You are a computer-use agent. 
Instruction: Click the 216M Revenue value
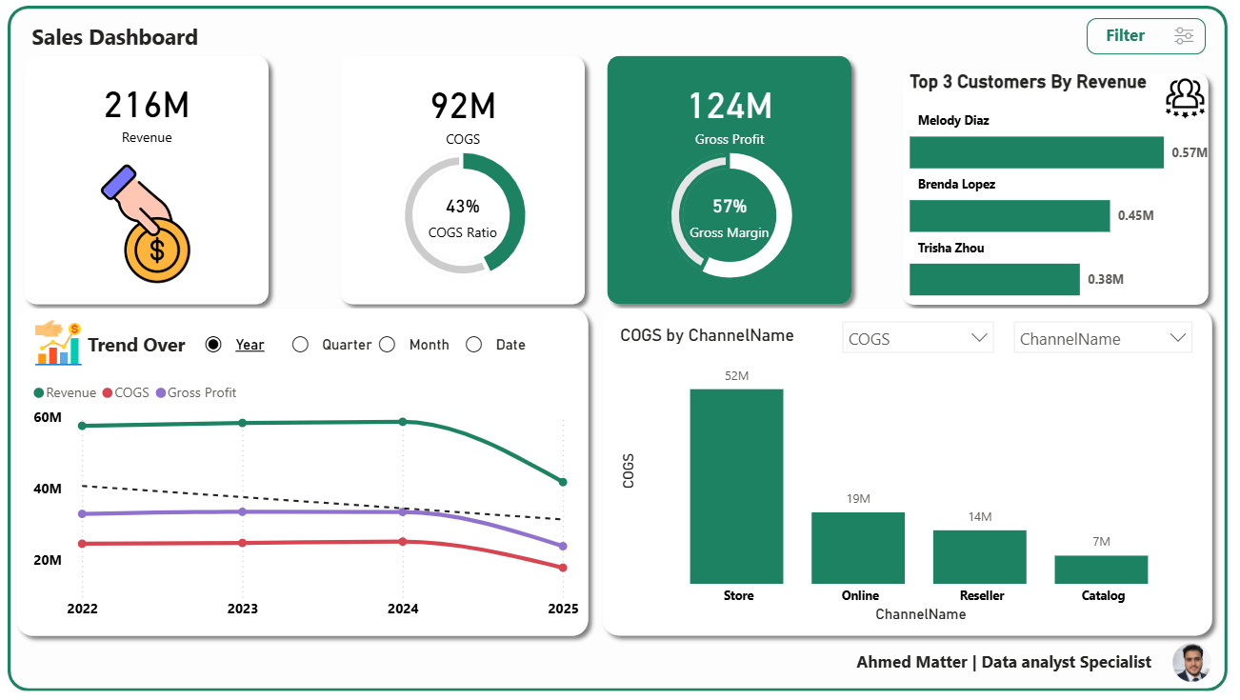point(147,105)
